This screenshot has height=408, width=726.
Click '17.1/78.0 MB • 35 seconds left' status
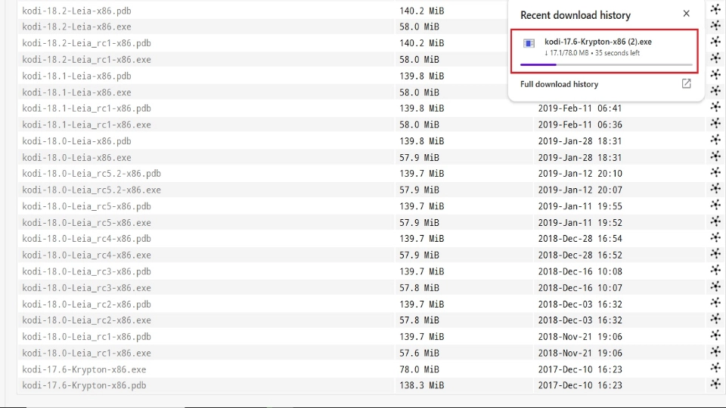point(592,53)
